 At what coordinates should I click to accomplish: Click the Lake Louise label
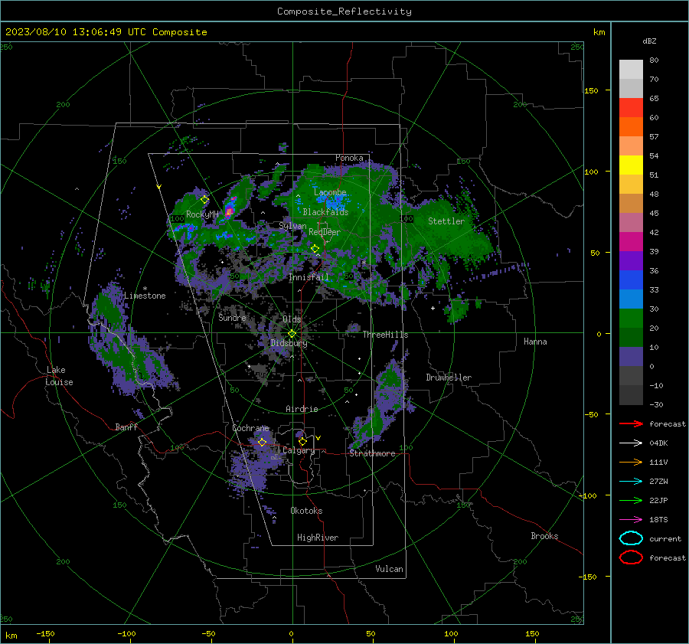pos(60,376)
